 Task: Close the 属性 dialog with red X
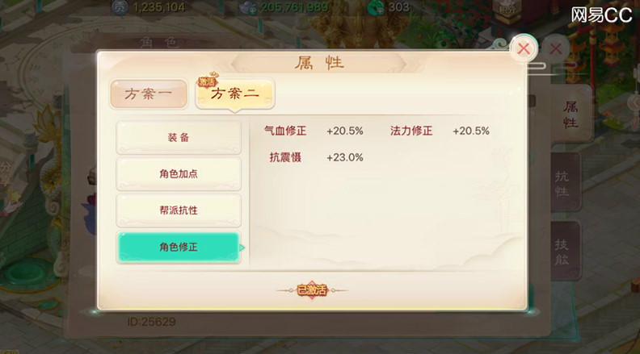(x=524, y=48)
